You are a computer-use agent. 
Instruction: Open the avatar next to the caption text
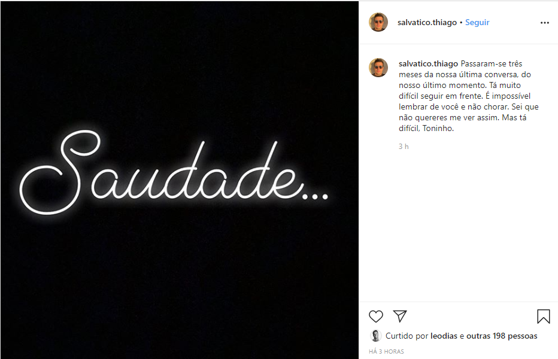coord(378,68)
